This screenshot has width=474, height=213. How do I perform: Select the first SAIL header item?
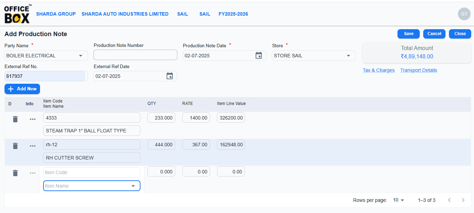[x=183, y=14]
